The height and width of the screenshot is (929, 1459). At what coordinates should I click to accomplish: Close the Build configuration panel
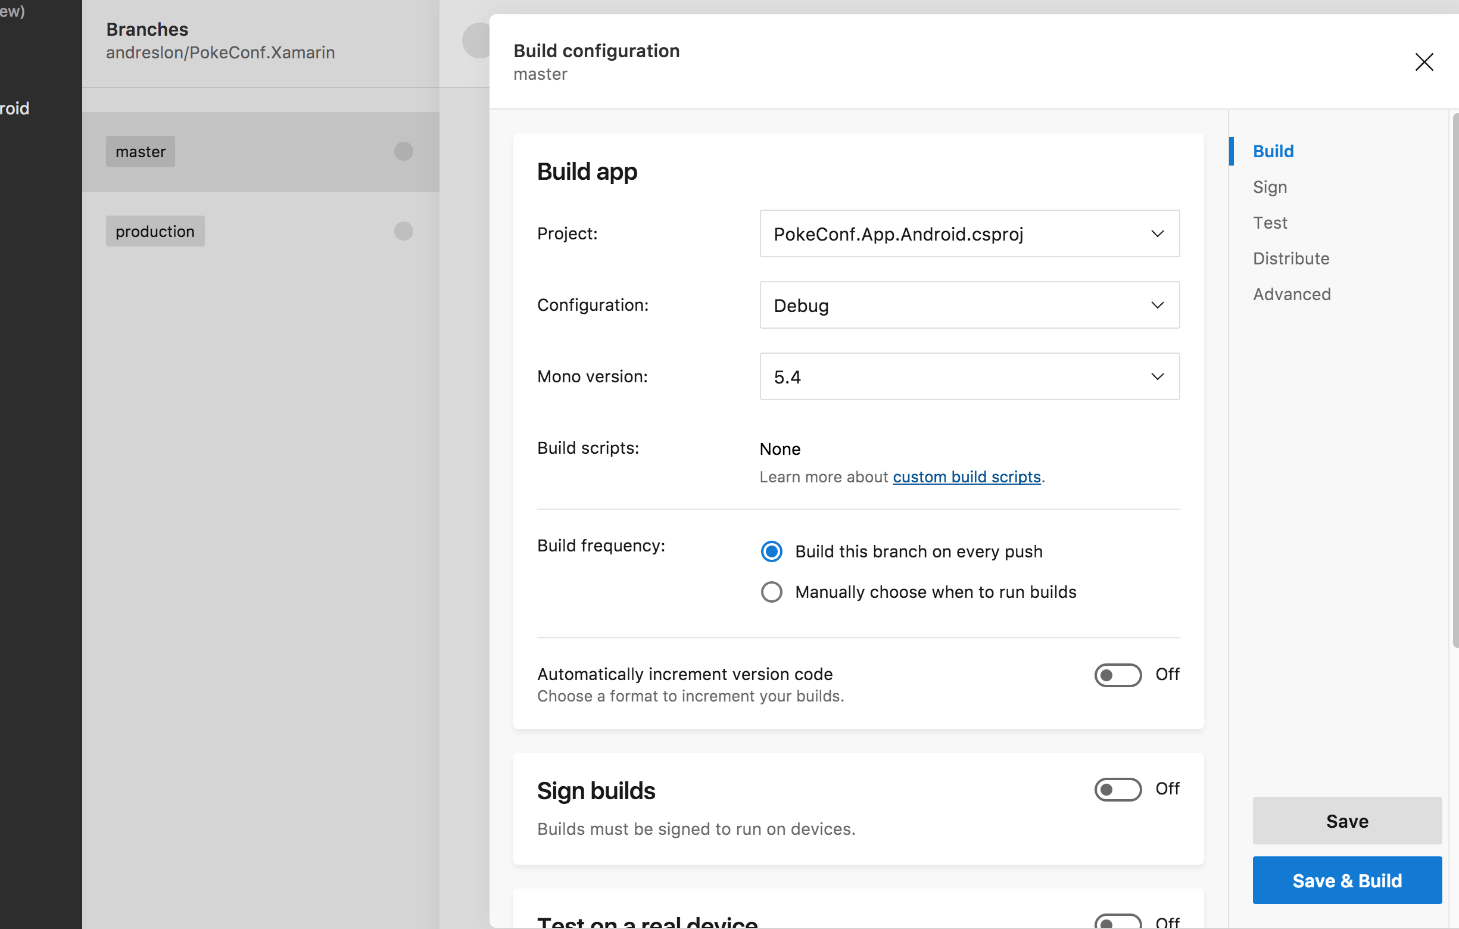coord(1423,62)
